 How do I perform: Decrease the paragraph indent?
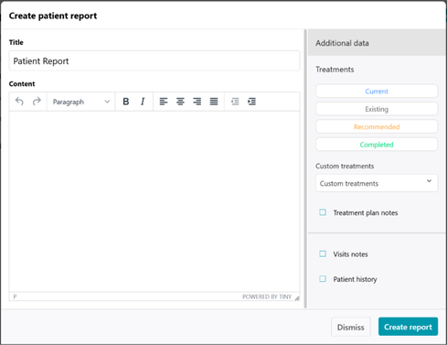pyautogui.click(x=235, y=102)
